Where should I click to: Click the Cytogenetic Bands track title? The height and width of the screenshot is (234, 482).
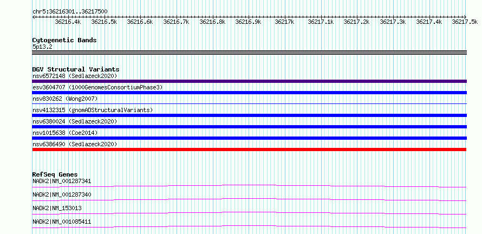[x=64, y=40]
